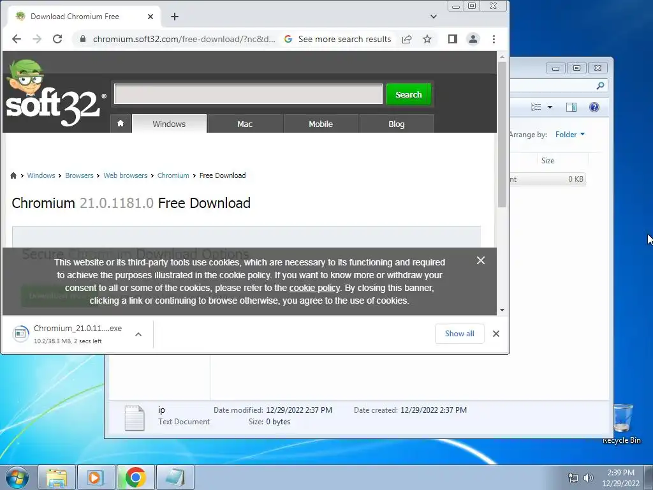Open the Google 'See more search results' chip
The width and height of the screenshot is (653, 490).
338,39
